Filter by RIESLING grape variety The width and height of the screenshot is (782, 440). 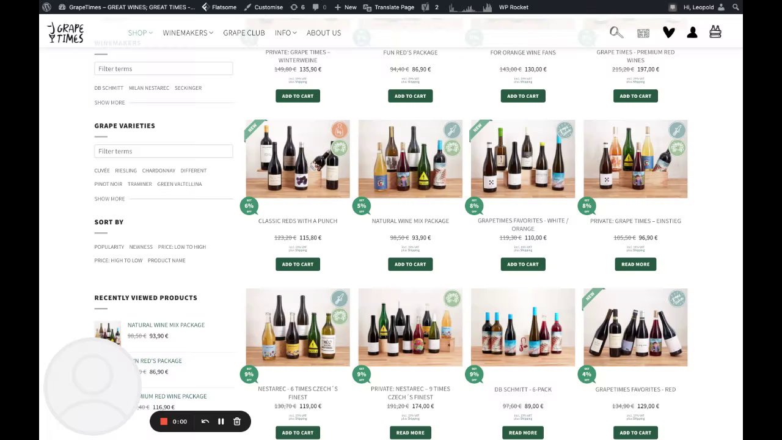pyautogui.click(x=126, y=170)
